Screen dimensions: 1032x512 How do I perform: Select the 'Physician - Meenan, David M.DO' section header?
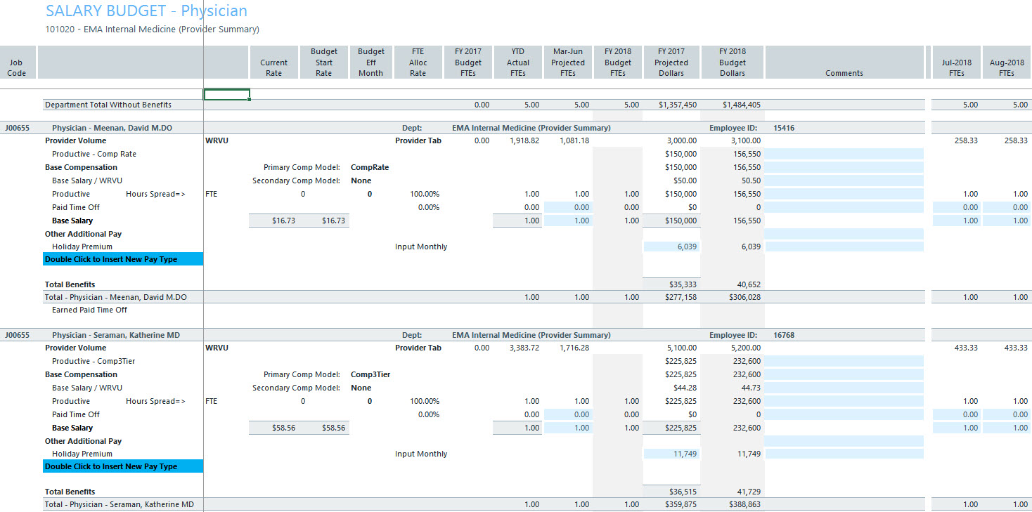[112, 128]
